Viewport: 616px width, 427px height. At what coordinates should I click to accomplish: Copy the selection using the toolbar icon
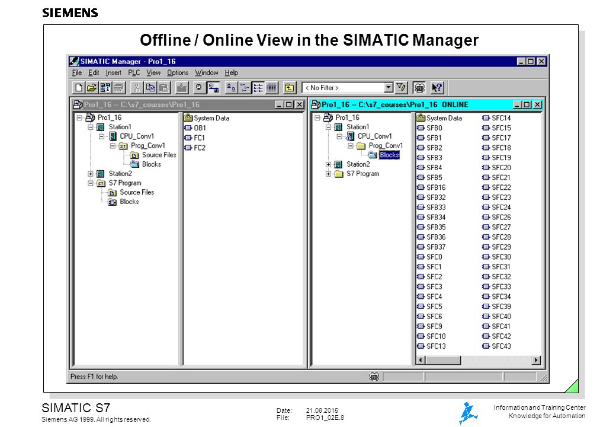point(150,88)
